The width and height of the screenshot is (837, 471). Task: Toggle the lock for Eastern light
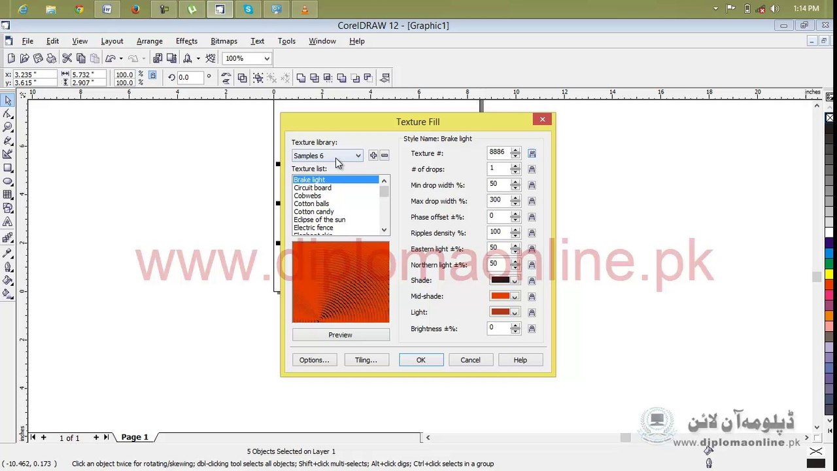tap(532, 249)
